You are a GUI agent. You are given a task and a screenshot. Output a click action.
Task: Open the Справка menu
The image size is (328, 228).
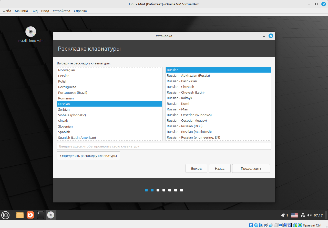(x=80, y=11)
